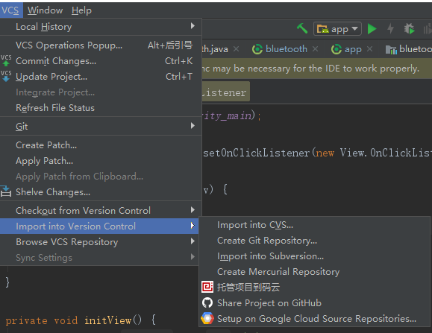Click the Commit Changes VCS icon

(6, 60)
